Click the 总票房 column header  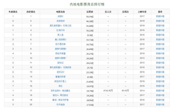pyautogui.click(x=90, y=12)
